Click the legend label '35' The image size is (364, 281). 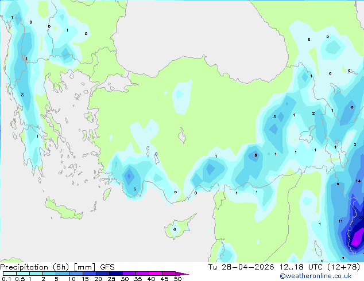point(138,279)
